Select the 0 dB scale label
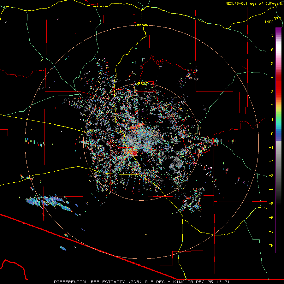 pos(272,134)
